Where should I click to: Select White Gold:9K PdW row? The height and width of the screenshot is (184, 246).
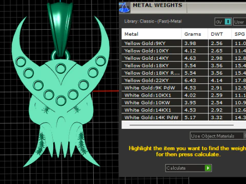[x=184, y=88]
